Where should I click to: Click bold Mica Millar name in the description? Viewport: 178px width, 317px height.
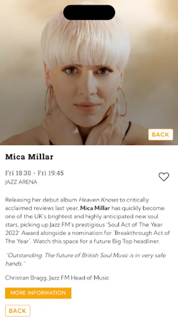(95, 208)
